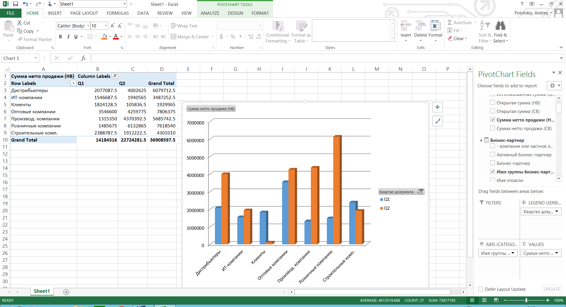Check Бизнес-партнер field checkbox

coord(492,163)
